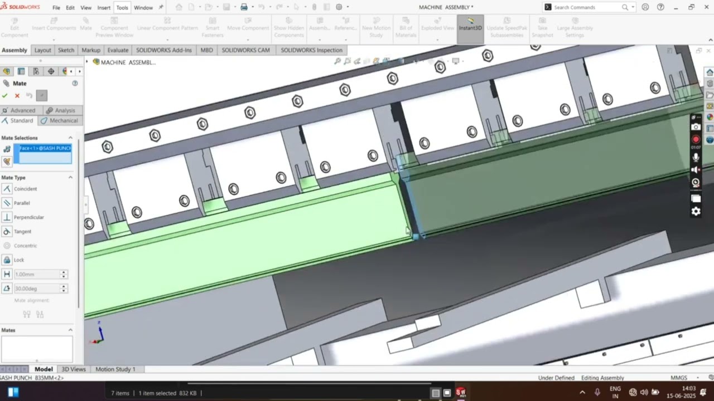This screenshot has height=401, width=714.
Task: Switch to the Advanced mates tab
Action: [18, 110]
